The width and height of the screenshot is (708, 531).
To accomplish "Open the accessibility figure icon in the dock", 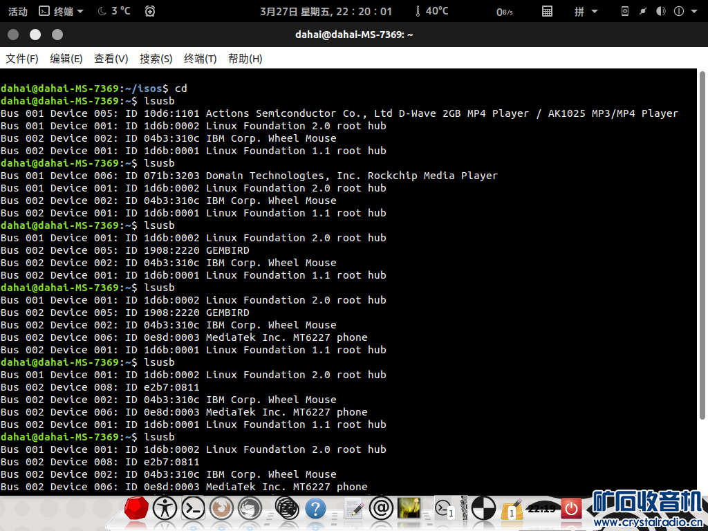I will click(165, 508).
